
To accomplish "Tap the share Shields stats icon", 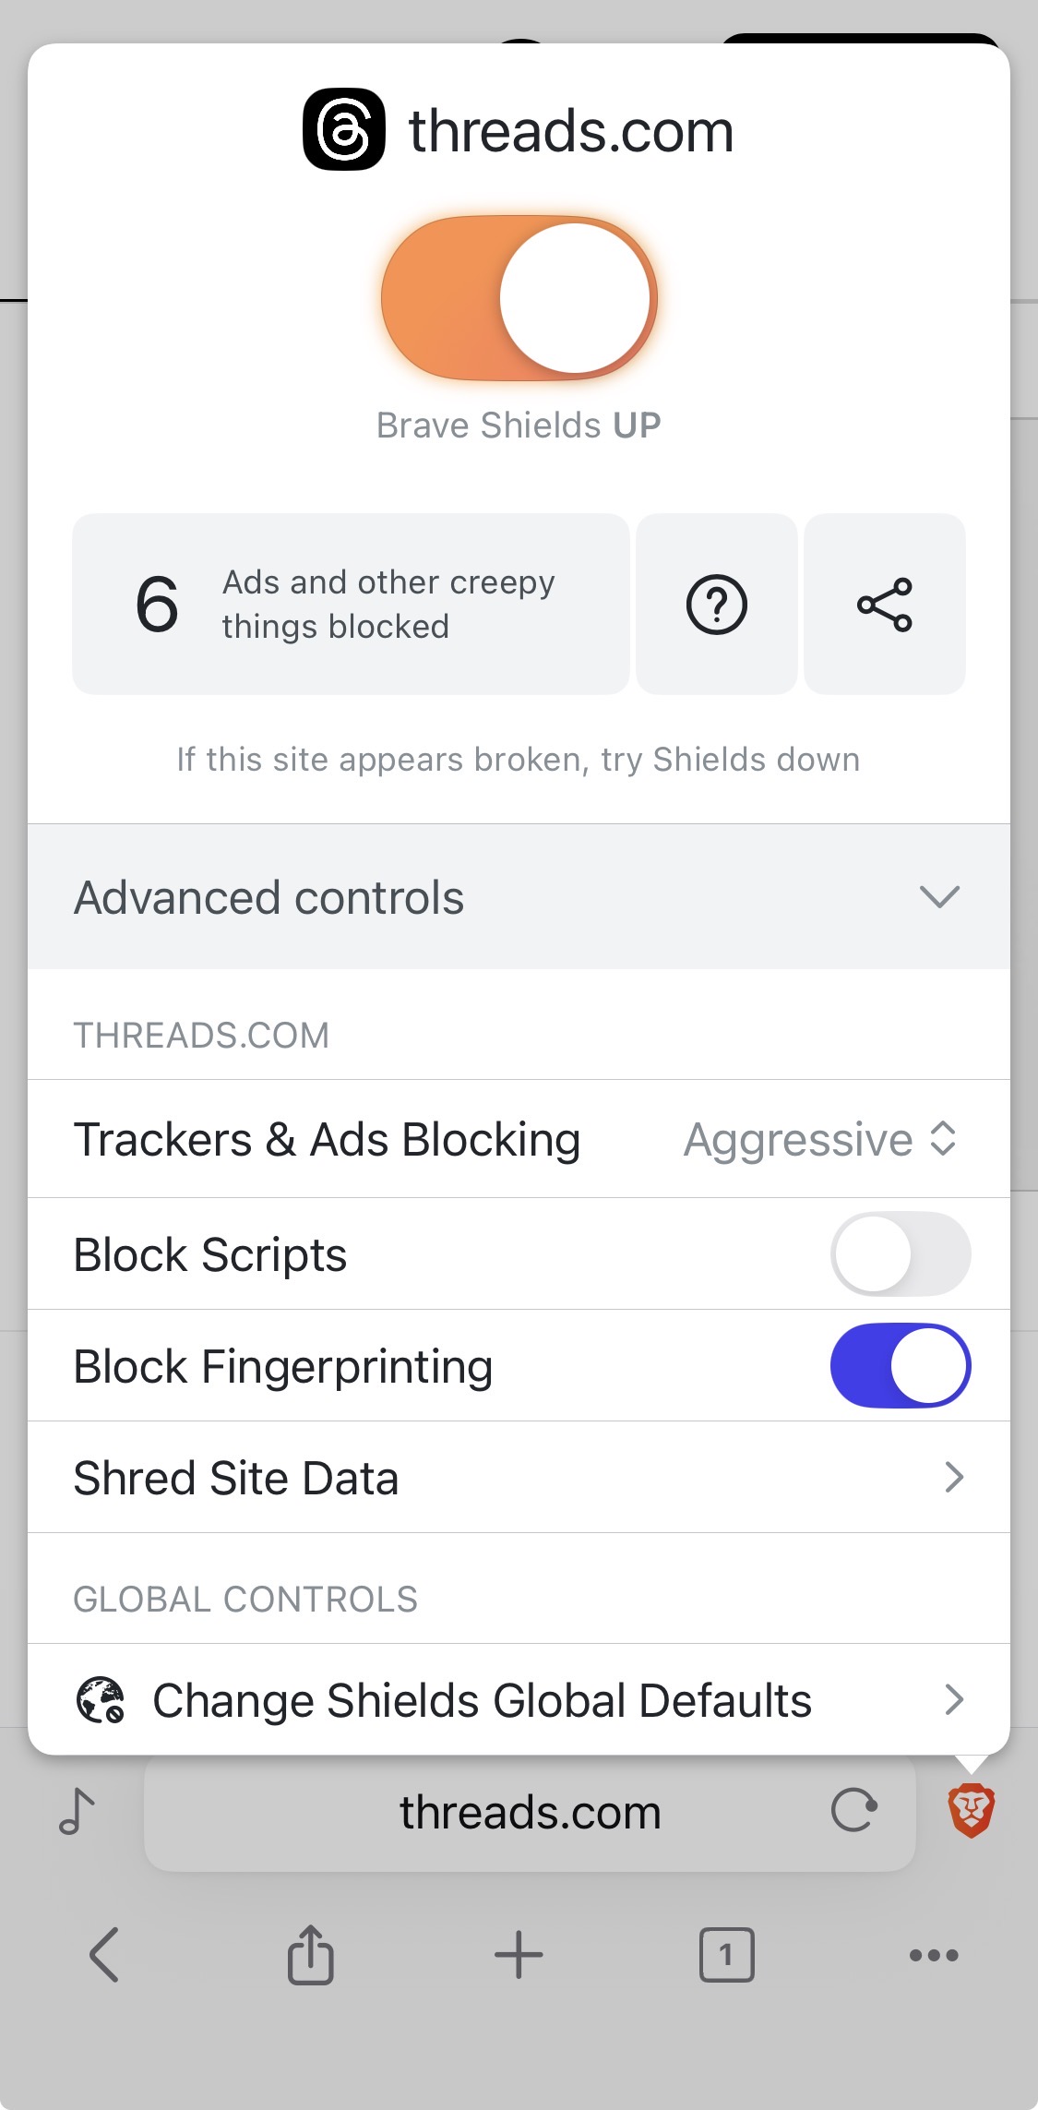I will coord(885,605).
